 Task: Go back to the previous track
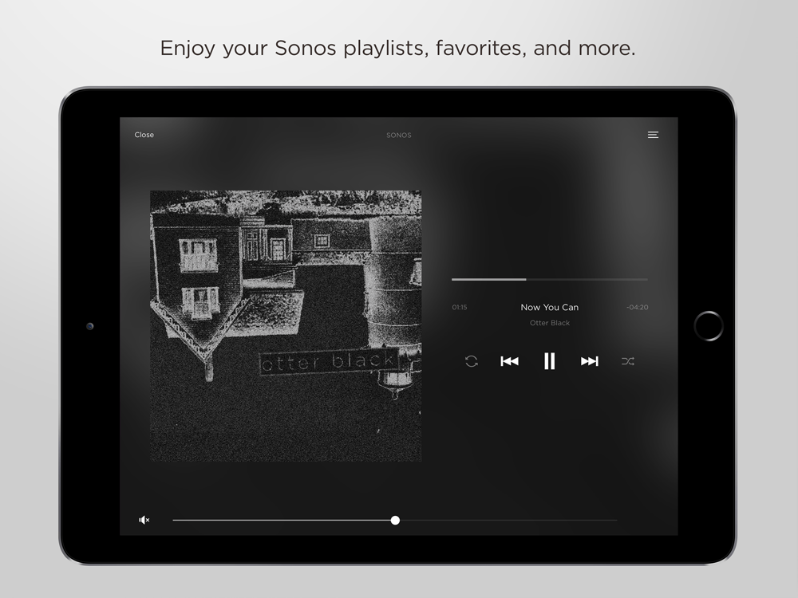(x=509, y=361)
